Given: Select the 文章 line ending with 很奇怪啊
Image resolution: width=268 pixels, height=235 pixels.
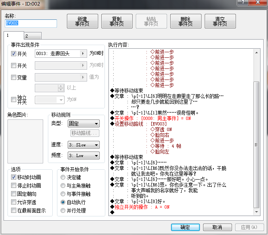Looking at the screenshot, I should tap(154, 113).
